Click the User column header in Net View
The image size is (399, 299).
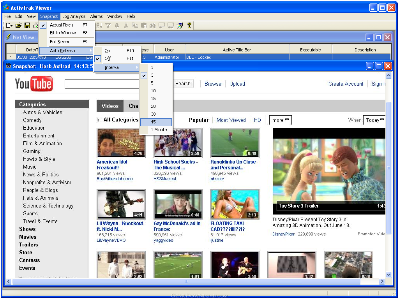tap(169, 50)
